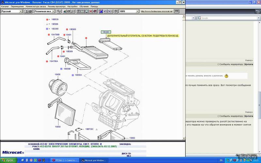Click the Windows пуск start button
Screen dimensions: 261x163
coord(9,160)
